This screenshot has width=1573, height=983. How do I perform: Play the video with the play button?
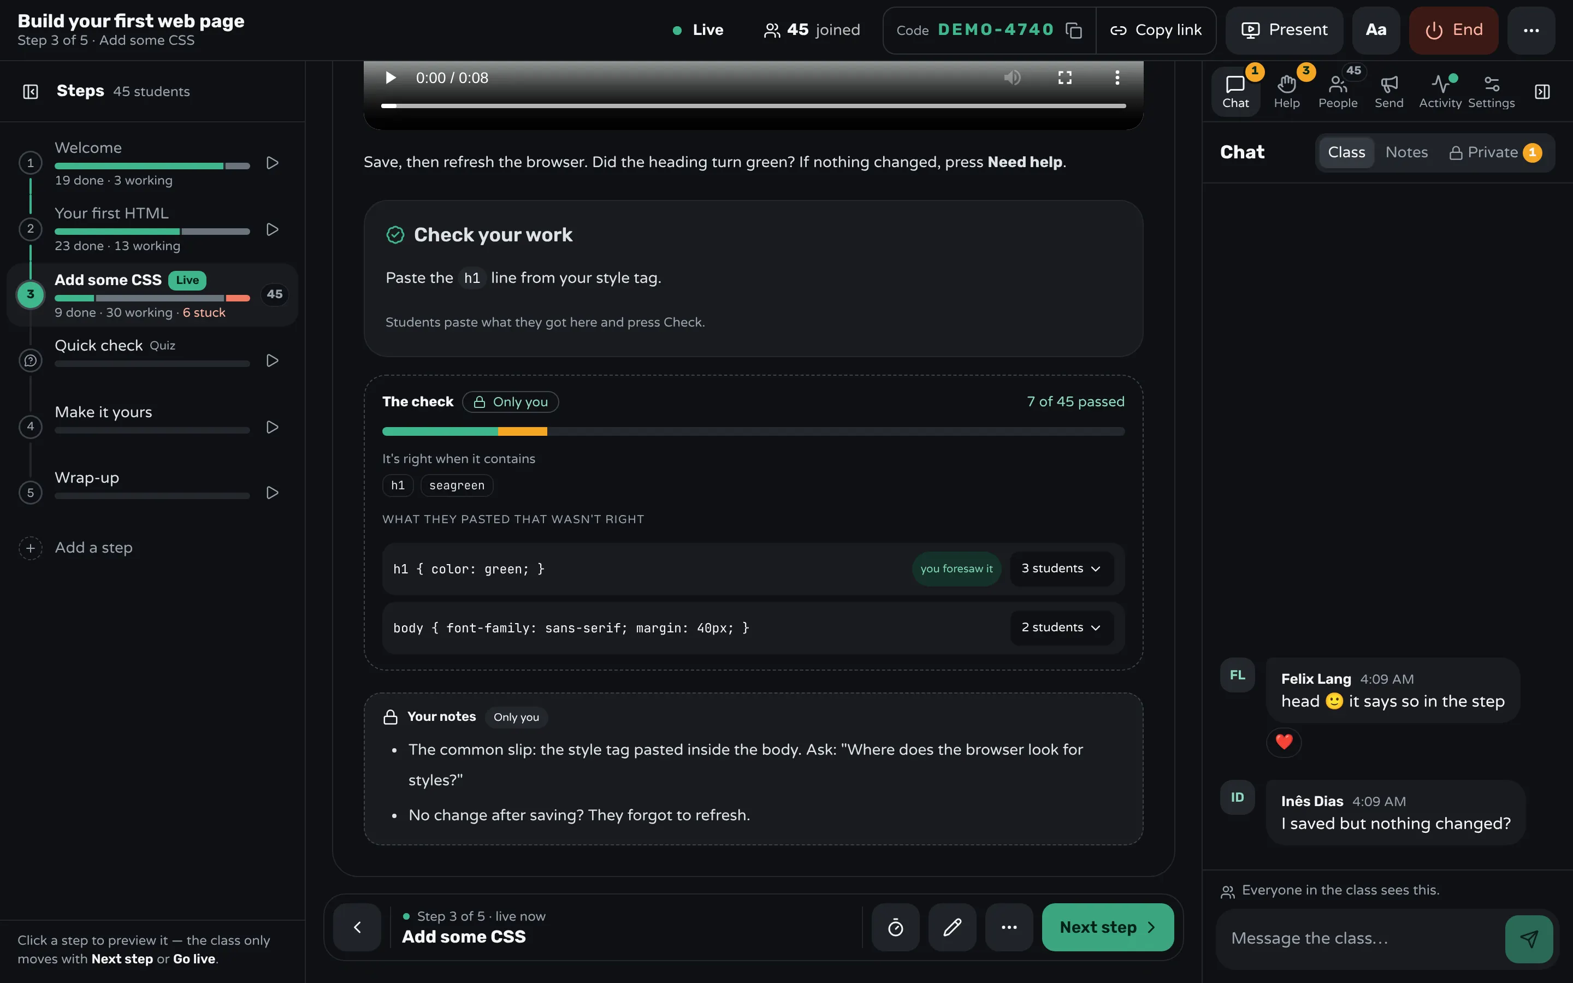coord(390,78)
